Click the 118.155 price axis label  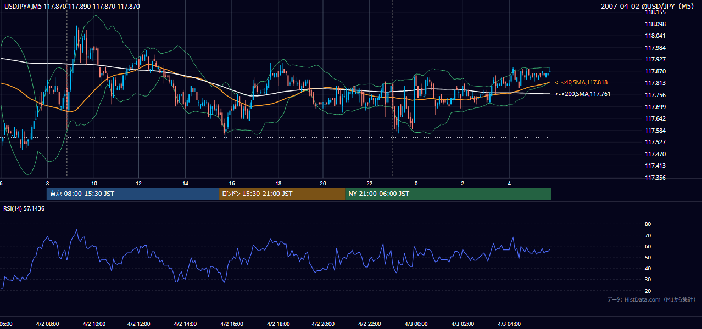(x=654, y=12)
